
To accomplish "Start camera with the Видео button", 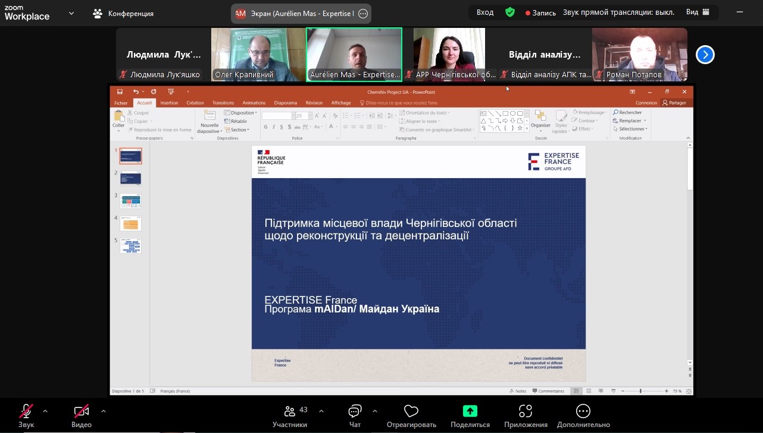I will (x=82, y=415).
